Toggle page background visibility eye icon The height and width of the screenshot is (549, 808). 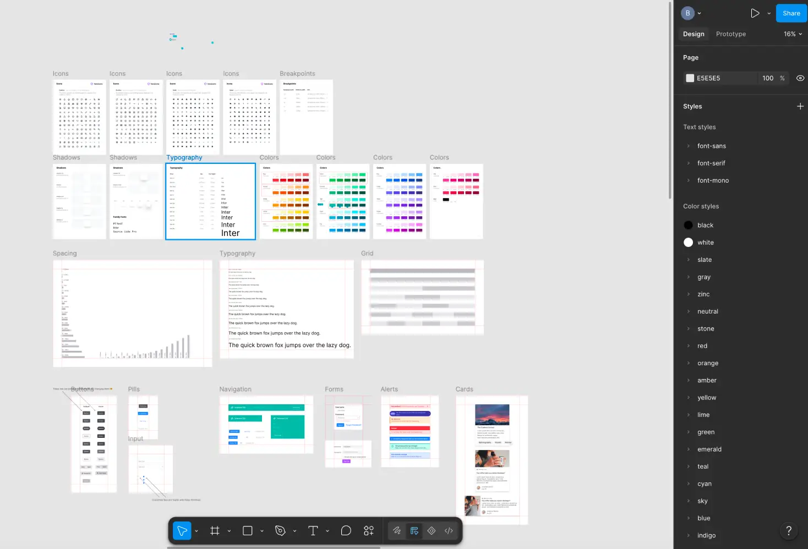pyautogui.click(x=800, y=78)
